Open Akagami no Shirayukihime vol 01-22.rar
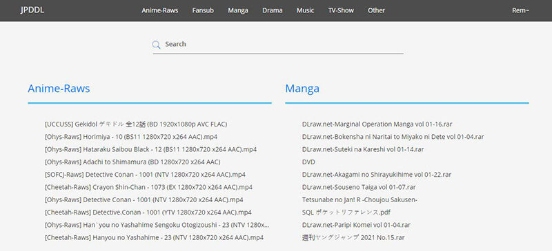 click(x=377, y=175)
